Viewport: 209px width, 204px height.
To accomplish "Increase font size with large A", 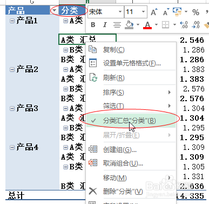I will pyautogui.click(x=154, y=12).
